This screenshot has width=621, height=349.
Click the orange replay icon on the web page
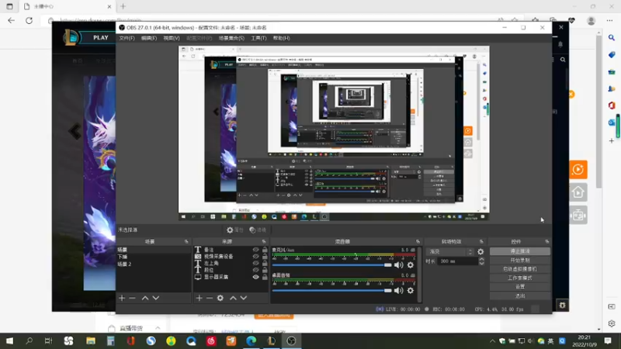(x=578, y=170)
